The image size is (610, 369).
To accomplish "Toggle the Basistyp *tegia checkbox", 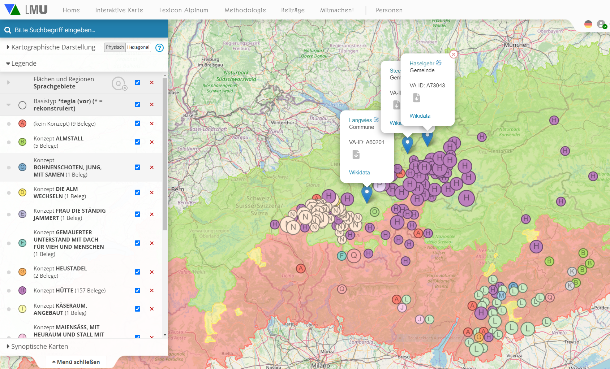I will (x=138, y=105).
